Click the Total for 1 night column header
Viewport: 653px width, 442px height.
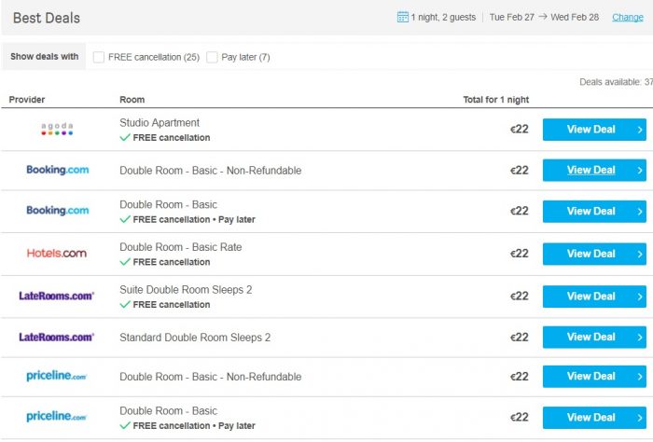pos(496,100)
